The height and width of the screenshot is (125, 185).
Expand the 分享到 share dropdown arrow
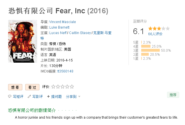tap(79, 97)
